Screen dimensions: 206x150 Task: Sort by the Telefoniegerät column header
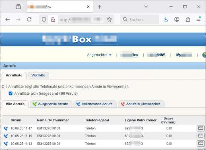pos(97,120)
